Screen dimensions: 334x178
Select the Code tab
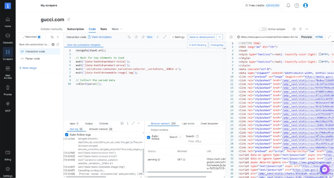pyautogui.click(x=92, y=29)
